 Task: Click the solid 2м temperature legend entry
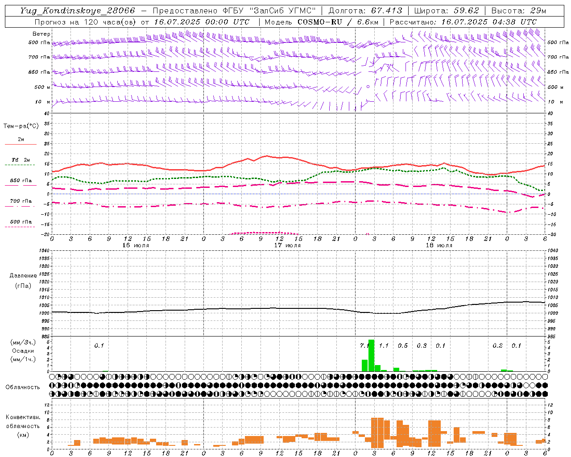21,141
